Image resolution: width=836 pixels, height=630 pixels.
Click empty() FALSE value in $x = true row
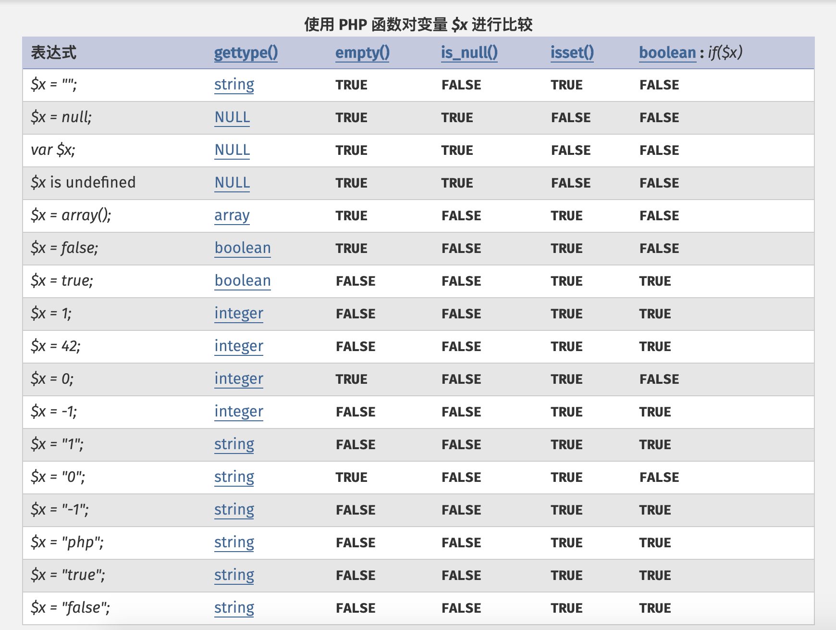356,281
